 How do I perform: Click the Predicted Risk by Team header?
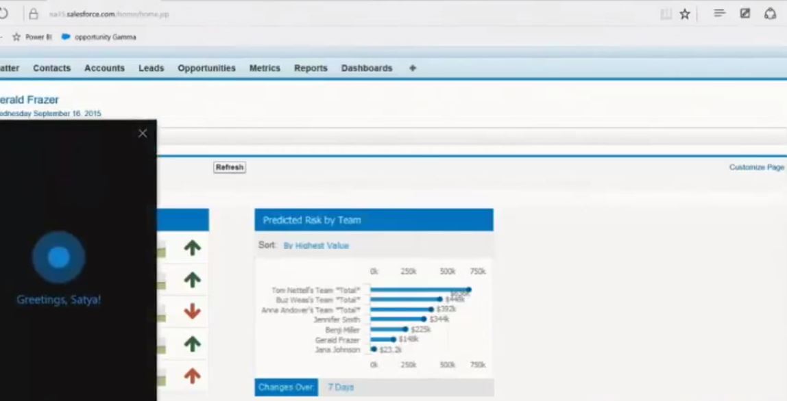pos(374,220)
